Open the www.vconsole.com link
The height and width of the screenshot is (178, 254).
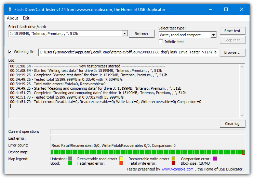[177, 169]
